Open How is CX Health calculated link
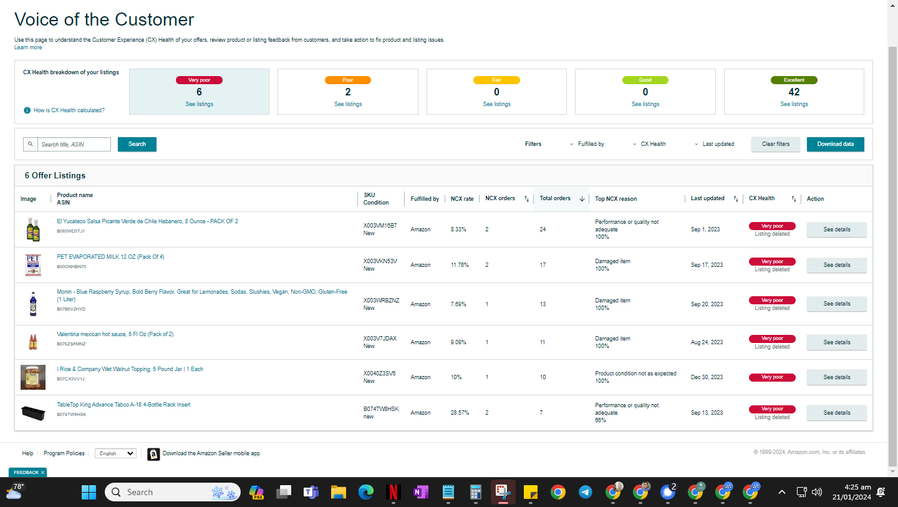This screenshot has width=898, height=507. click(69, 110)
